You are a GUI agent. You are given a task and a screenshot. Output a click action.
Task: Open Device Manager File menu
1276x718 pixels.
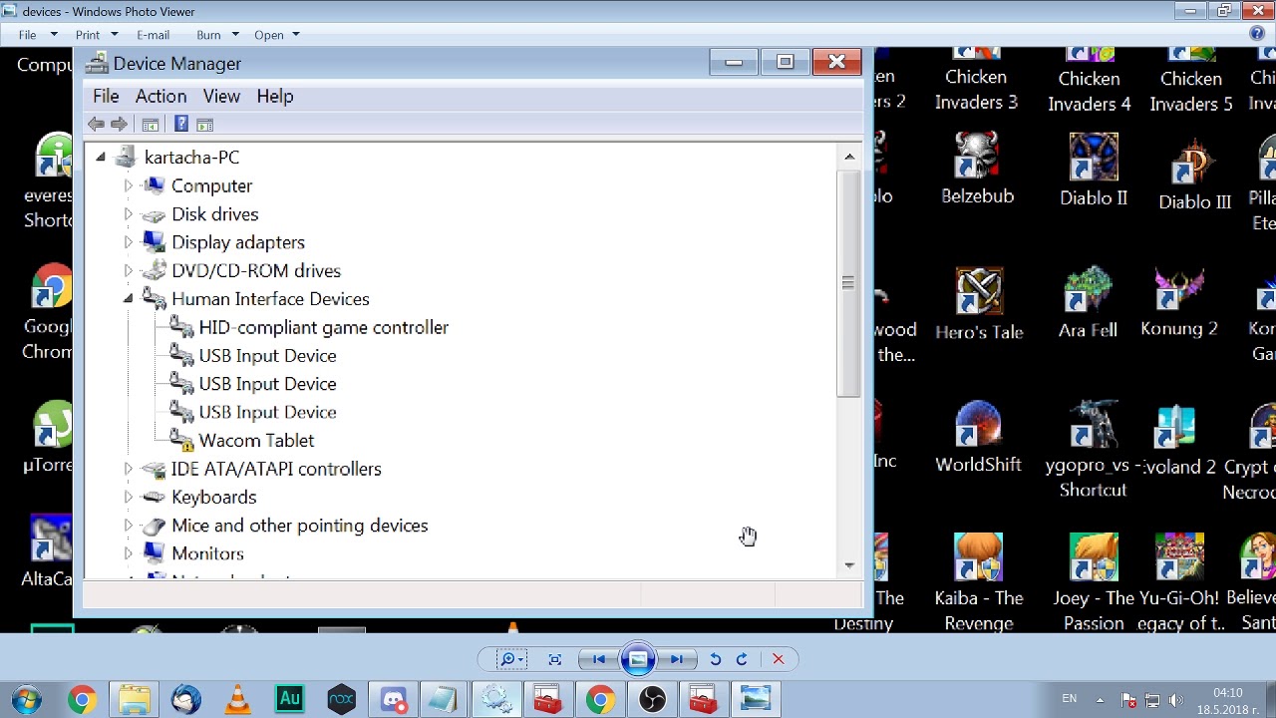106,96
